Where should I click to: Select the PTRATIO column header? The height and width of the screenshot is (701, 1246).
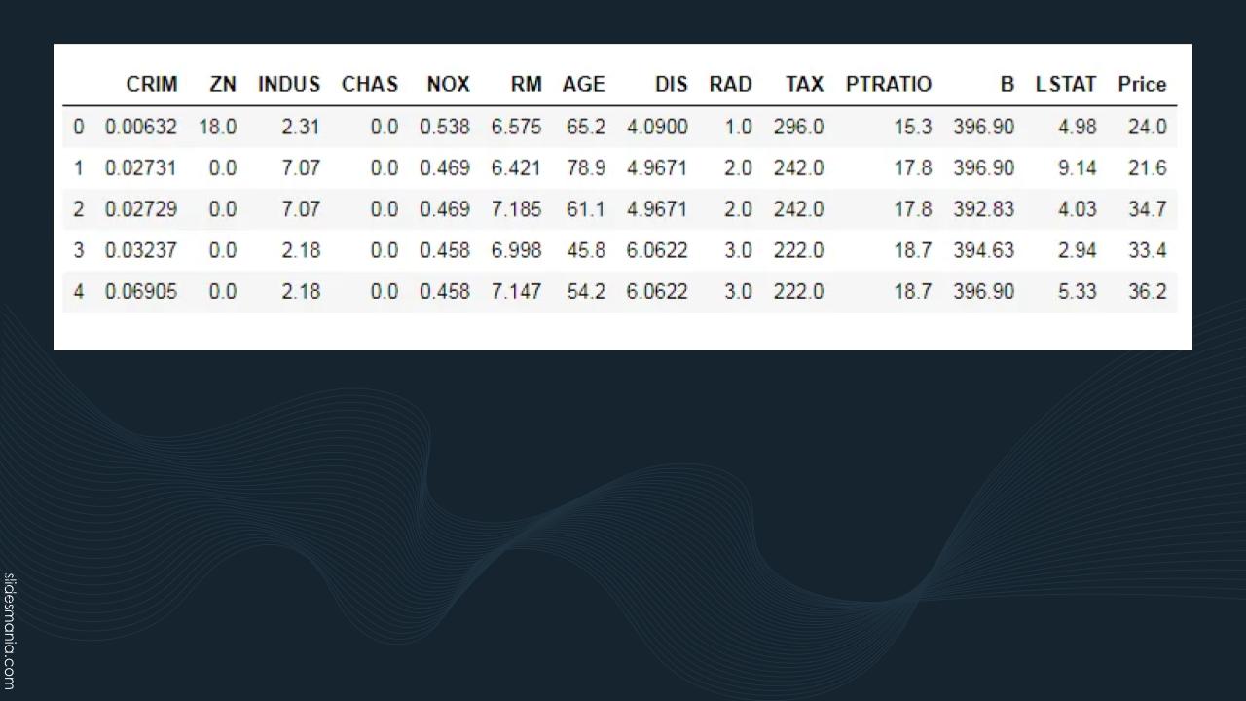pos(888,84)
